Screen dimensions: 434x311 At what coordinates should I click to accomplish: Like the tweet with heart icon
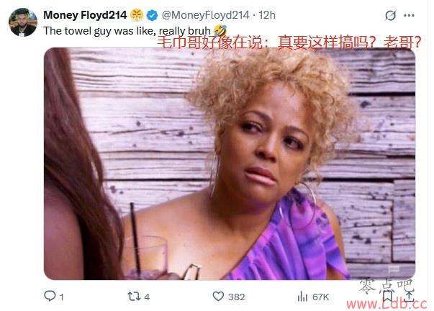[x=218, y=297]
